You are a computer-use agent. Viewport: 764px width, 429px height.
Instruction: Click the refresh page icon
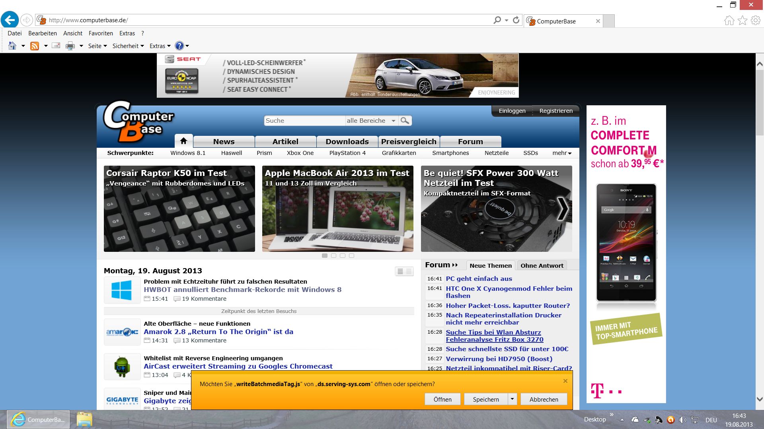(516, 20)
